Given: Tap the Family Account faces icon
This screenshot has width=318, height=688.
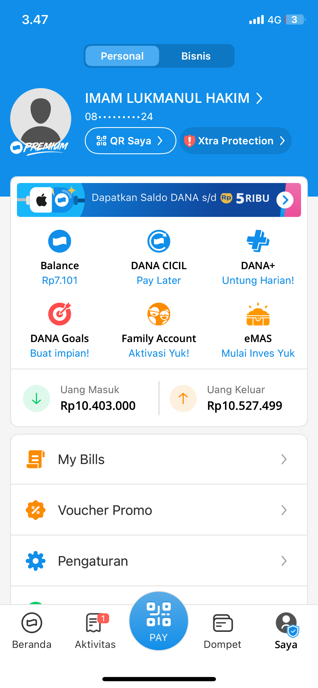Looking at the screenshot, I should (159, 314).
